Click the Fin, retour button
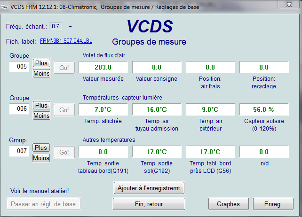 click(149, 204)
